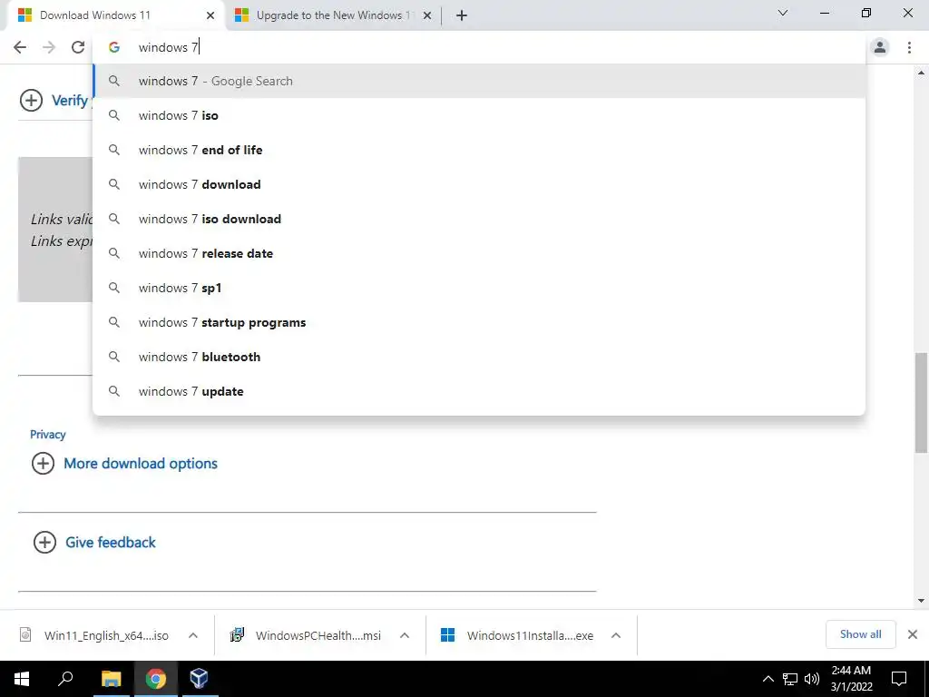Viewport: 929px width, 697px height.
Task: Select the 'windows 7 sp1' suggestion
Action: tap(479, 288)
